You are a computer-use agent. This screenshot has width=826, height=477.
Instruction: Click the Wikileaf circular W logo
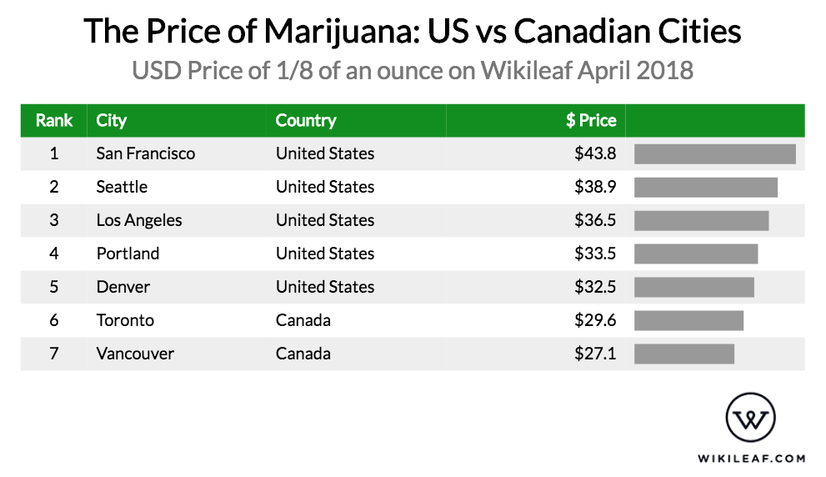click(x=750, y=418)
